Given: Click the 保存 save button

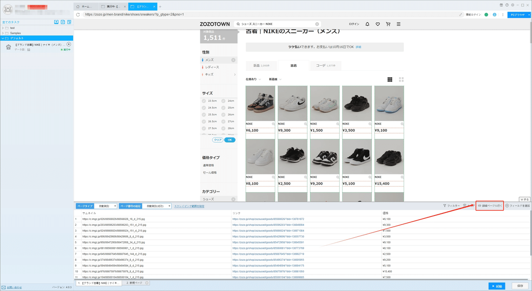Looking at the screenshot, I should pyautogui.click(x=520, y=286).
